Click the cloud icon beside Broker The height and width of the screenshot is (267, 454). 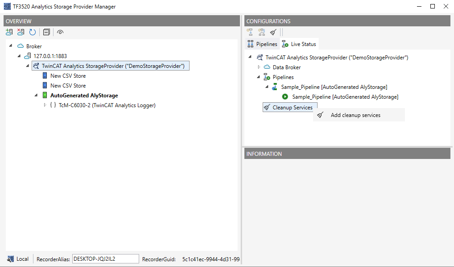21,46
